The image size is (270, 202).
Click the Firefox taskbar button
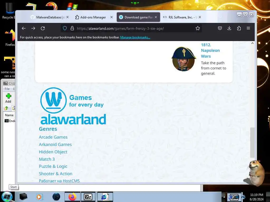tap(72, 197)
